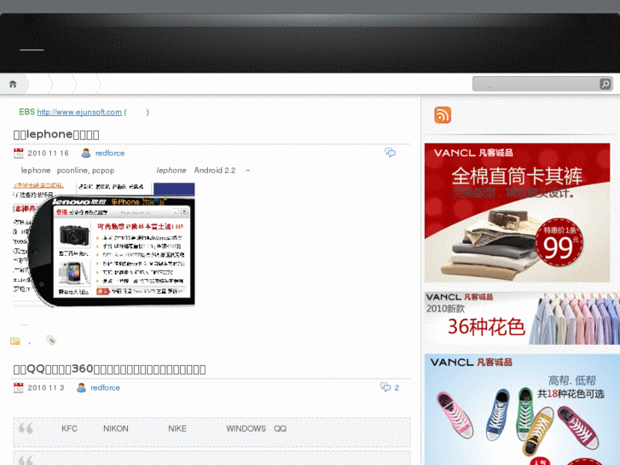Viewport: 620px width, 465px height.
Task: Open VANCL canvas shoes ad
Action: (x=522, y=410)
